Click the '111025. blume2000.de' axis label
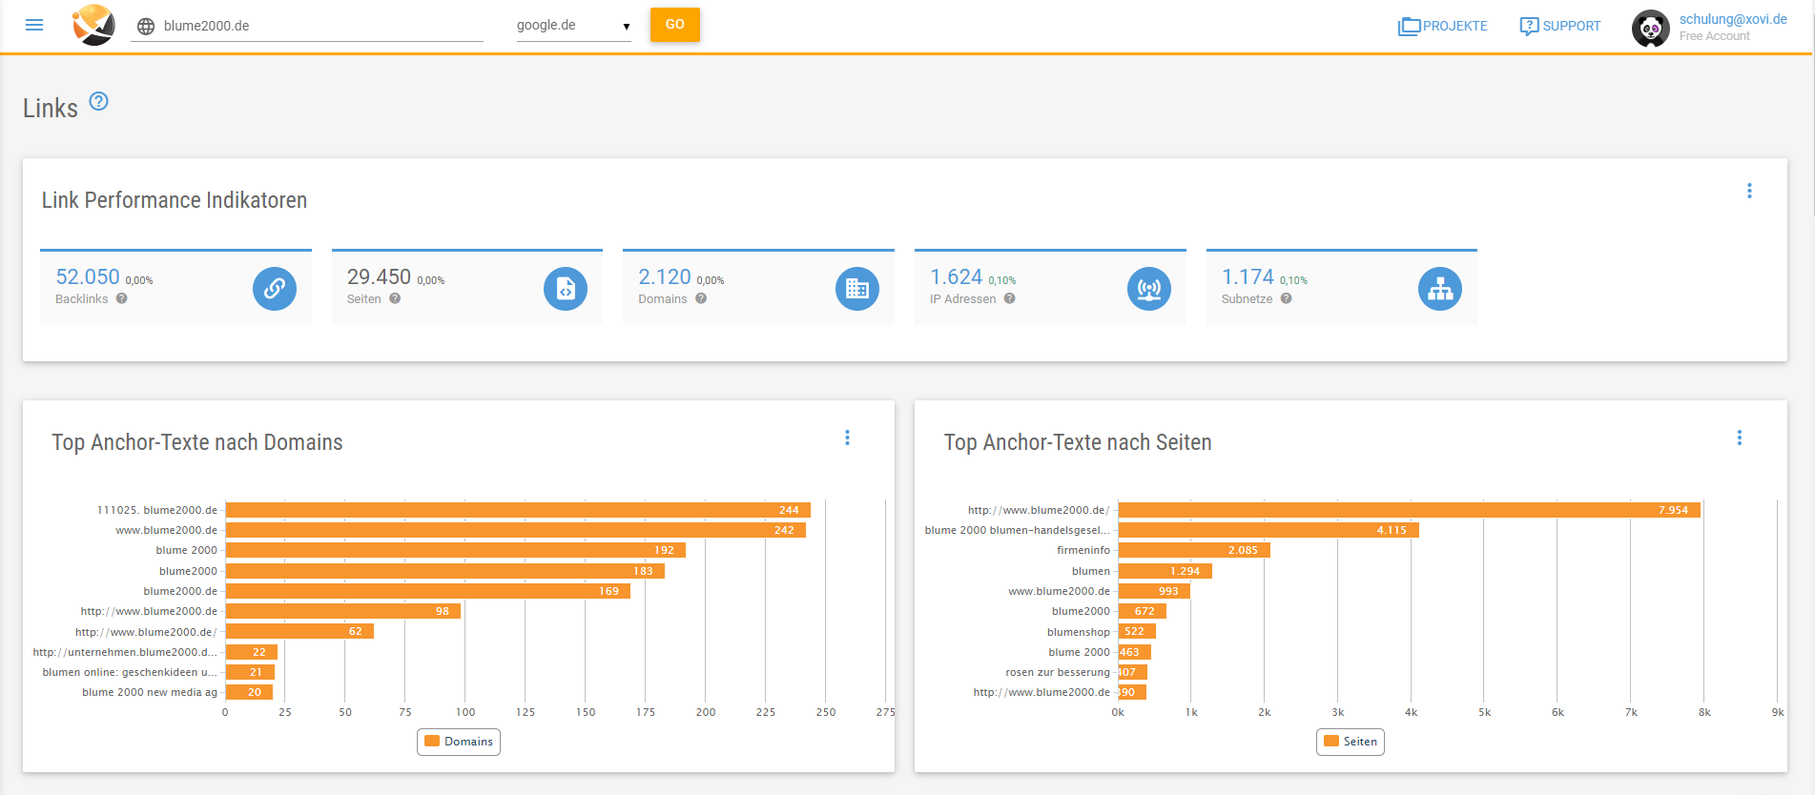Viewport: 1815px width, 795px height. 157,510
